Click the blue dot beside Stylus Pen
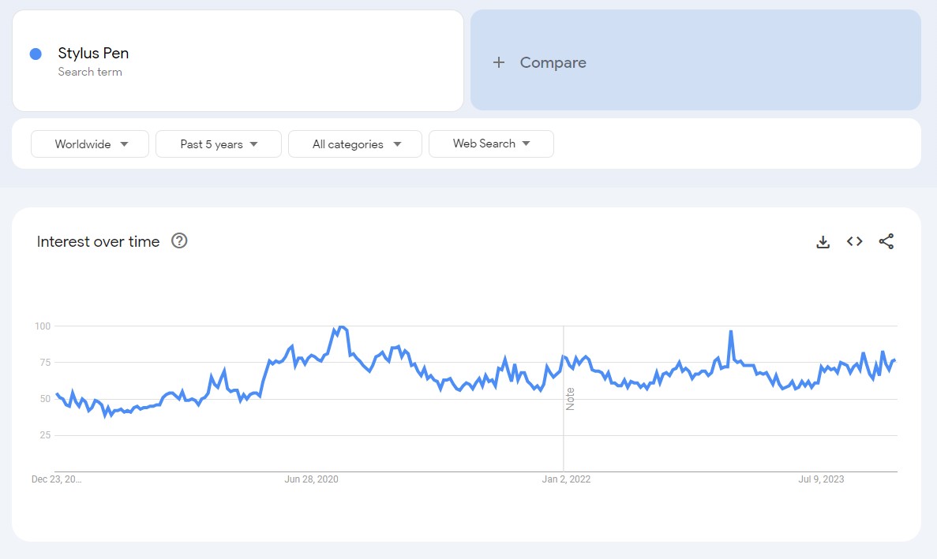Screen dimensions: 937x559 (x=36, y=54)
